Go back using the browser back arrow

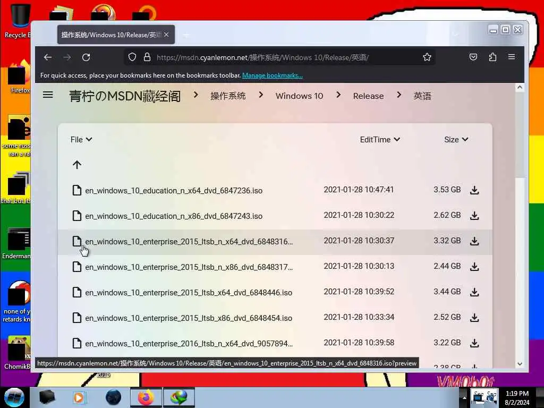[x=48, y=57]
